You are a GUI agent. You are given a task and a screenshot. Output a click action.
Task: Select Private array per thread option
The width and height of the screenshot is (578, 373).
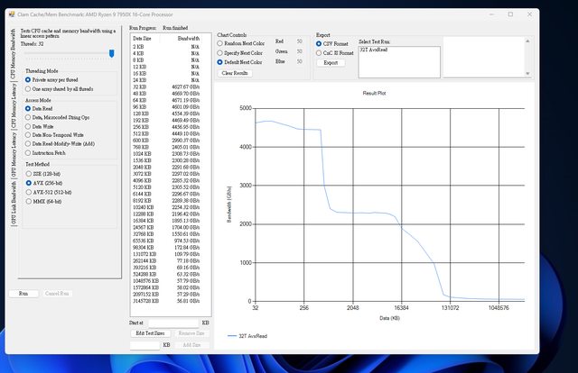[27, 79]
